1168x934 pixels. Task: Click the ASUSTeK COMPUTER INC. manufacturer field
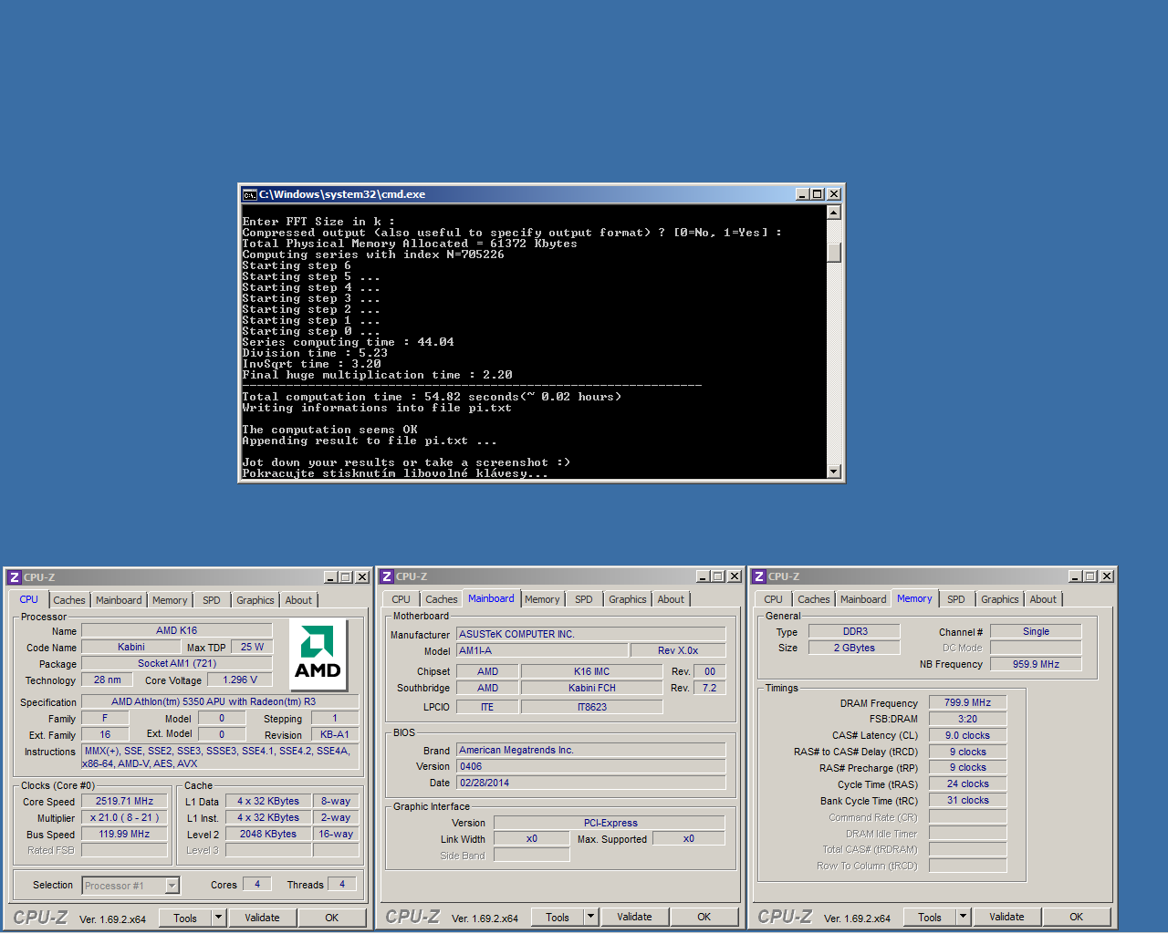[590, 634]
